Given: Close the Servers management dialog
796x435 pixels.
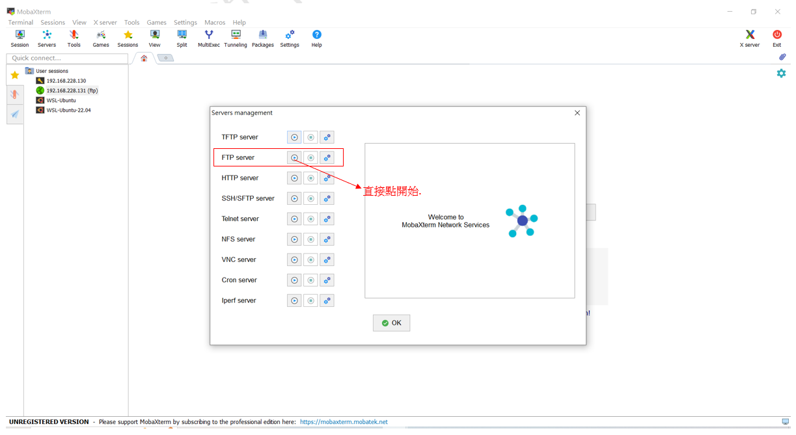Looking at the screenshot, I should point(577,113).
